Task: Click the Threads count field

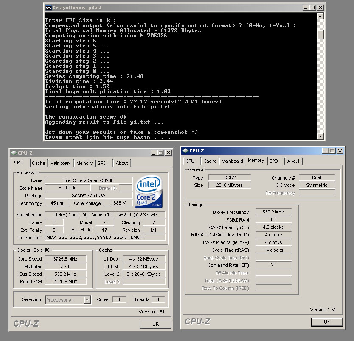Action: point(158,299)
